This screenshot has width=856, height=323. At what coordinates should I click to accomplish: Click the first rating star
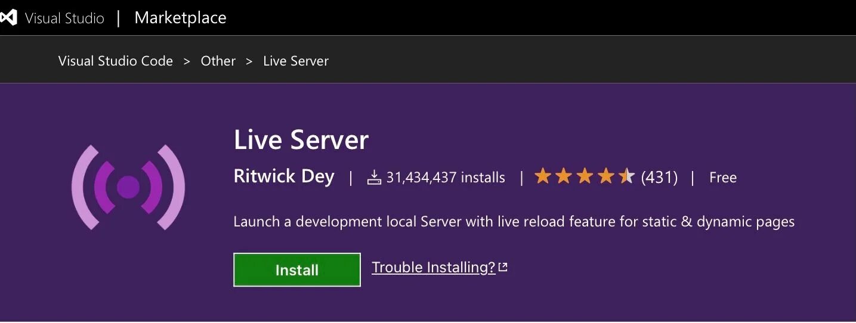coord(542,176)
